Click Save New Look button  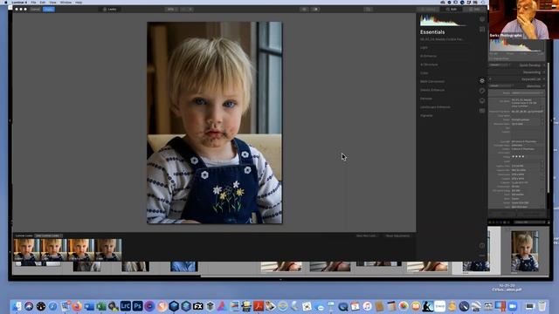(366, 235)
